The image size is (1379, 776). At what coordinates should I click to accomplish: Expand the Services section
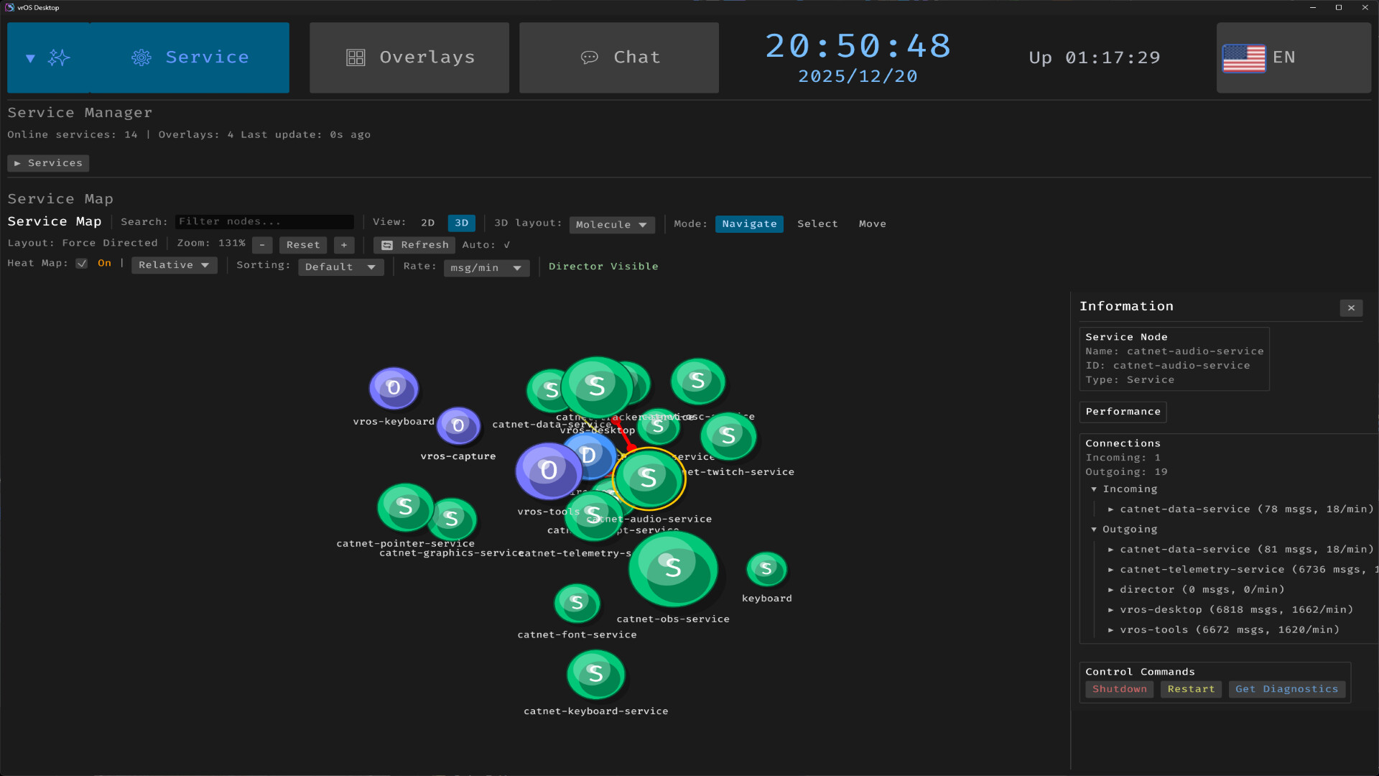point(48,163)
